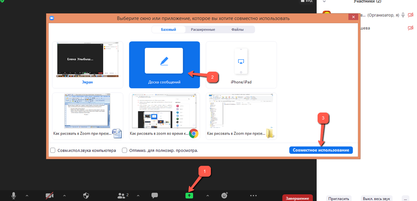Open share options arrow beside green button
Image resolution: width=417 pixels, height=201 pixels.
click(x=207, y=195)
